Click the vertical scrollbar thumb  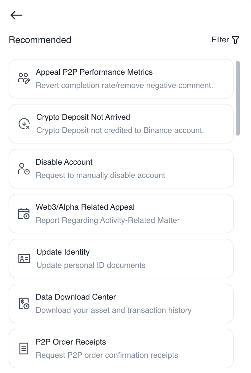238,98
